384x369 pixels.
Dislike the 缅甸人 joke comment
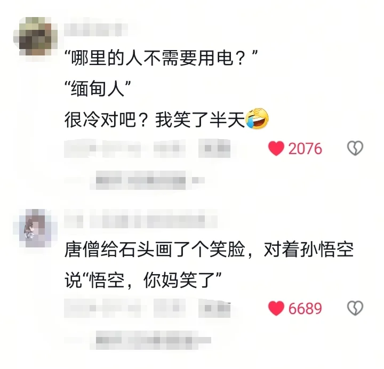tap(355, 148)
